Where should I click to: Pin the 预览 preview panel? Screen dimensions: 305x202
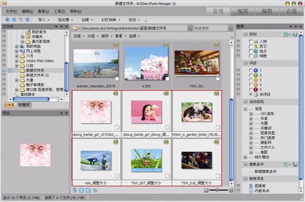(61, 113)
